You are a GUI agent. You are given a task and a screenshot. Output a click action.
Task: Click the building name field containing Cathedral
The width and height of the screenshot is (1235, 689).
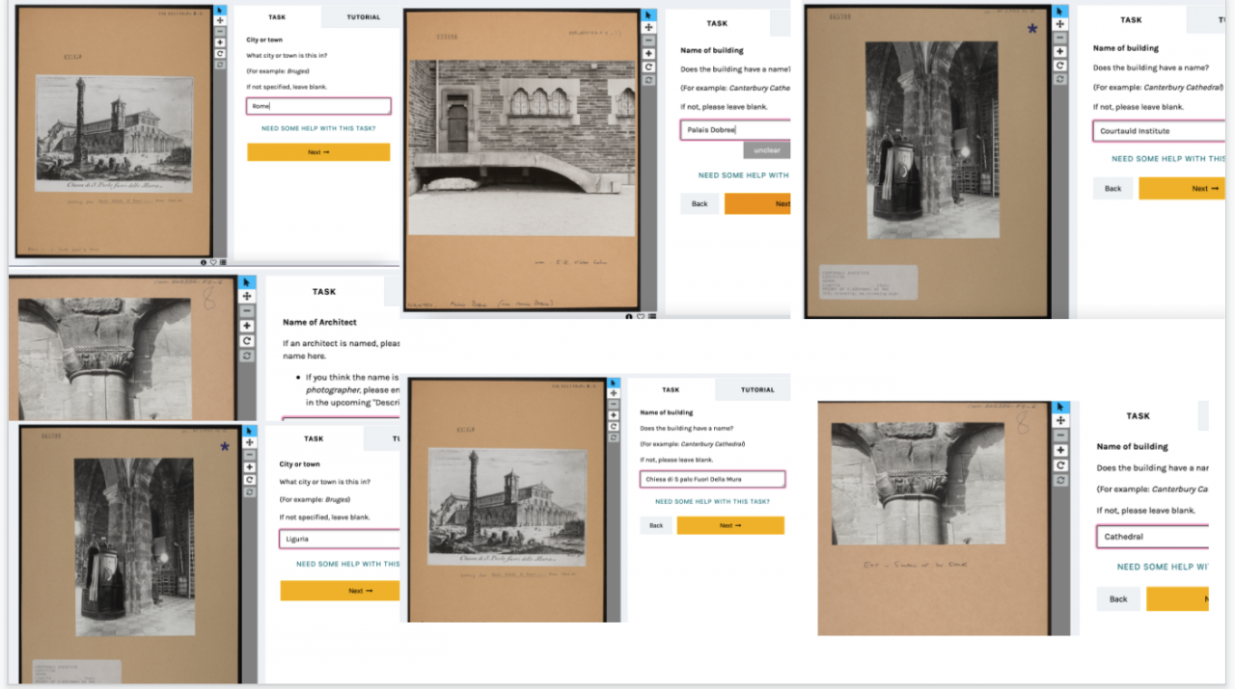coord(1153,537)
